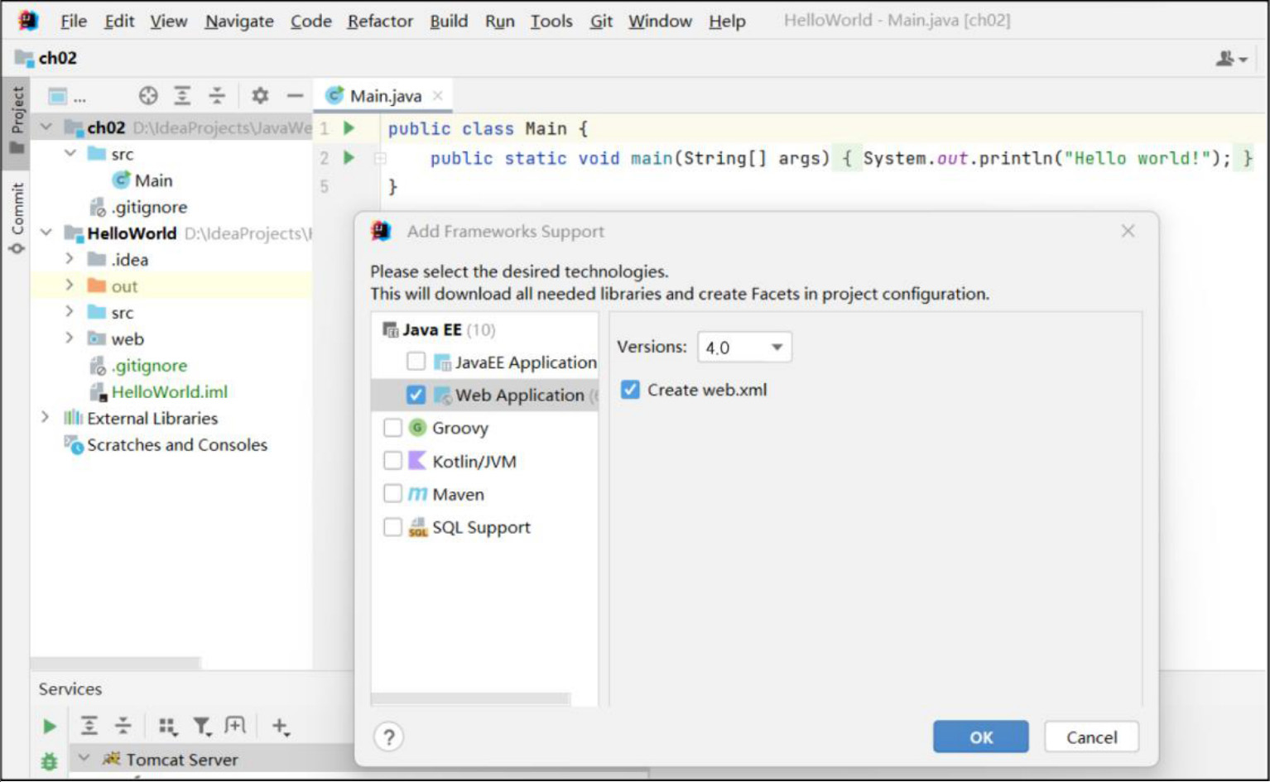1270x782 pixels.
Task: Open Project panel settings gear
Action: (x=260, y=96)
